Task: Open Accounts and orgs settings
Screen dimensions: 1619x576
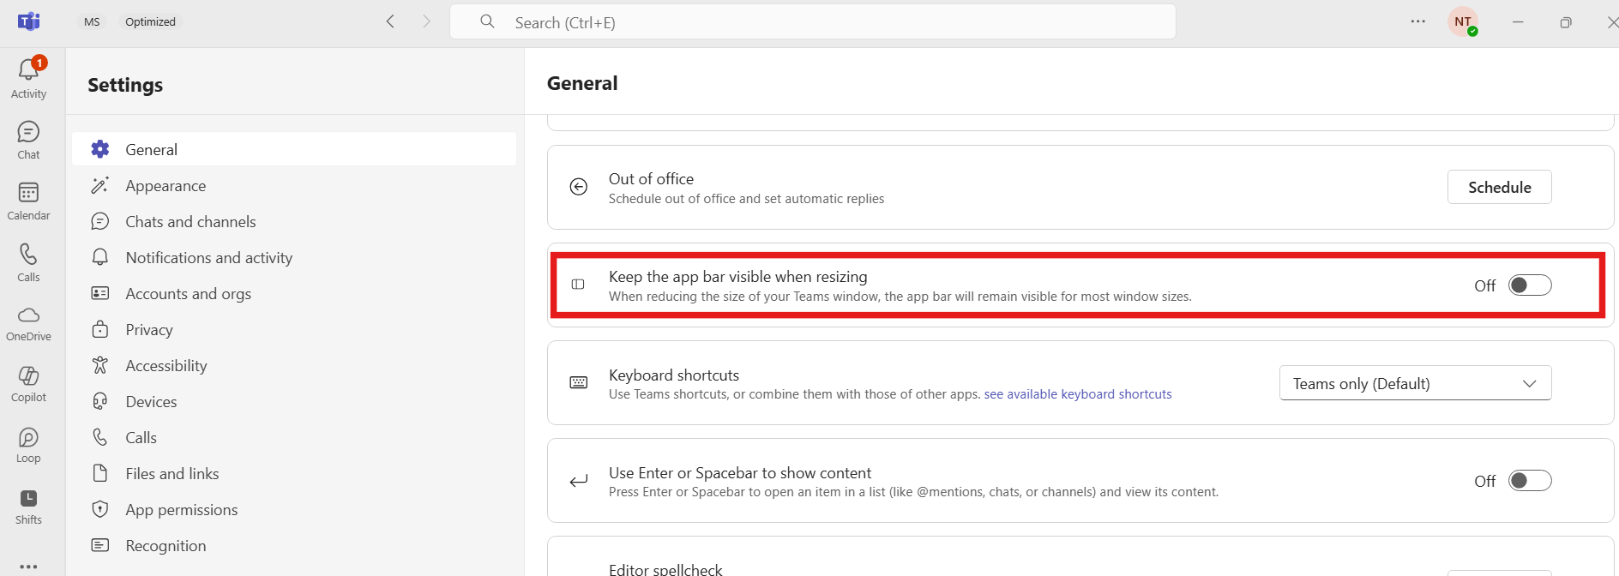Action: coord(294,293)
